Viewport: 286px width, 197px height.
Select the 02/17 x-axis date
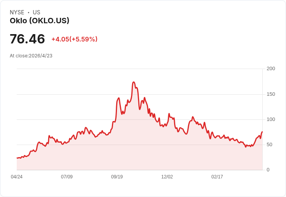(x=217, y=177)
